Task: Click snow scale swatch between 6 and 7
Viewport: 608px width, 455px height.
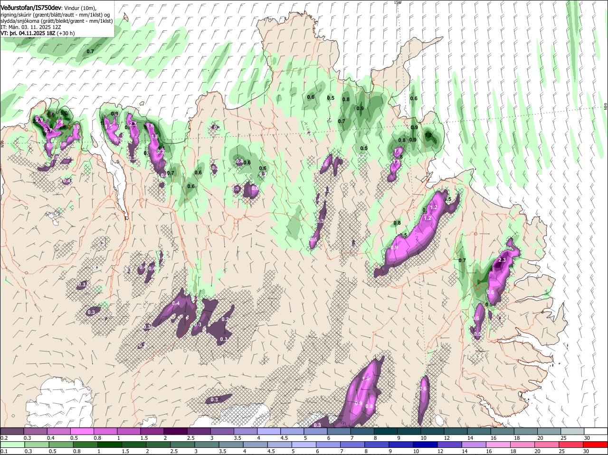Action: (x=339, y=431)
